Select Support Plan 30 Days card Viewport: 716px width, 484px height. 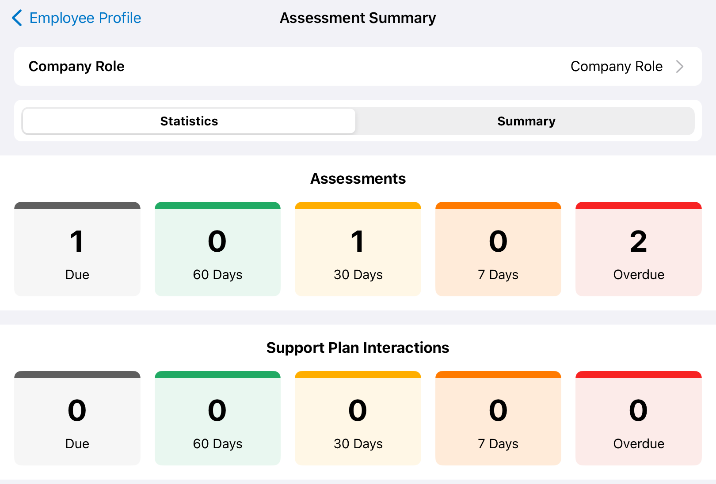click(x=358, y=418)
